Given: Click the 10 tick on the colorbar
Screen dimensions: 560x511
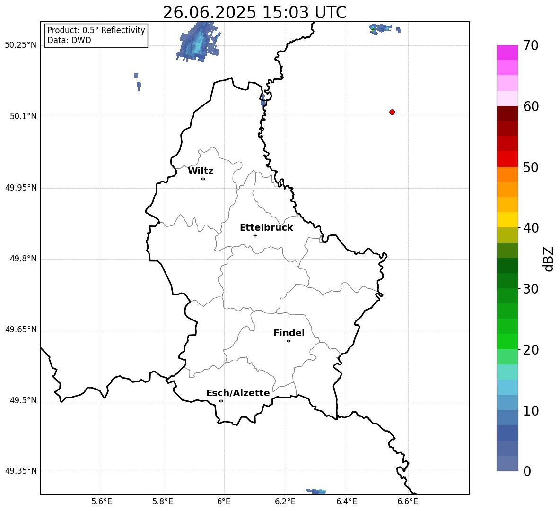Looking at the screenshot, I should pyautogui.click(x=531, y=410).
